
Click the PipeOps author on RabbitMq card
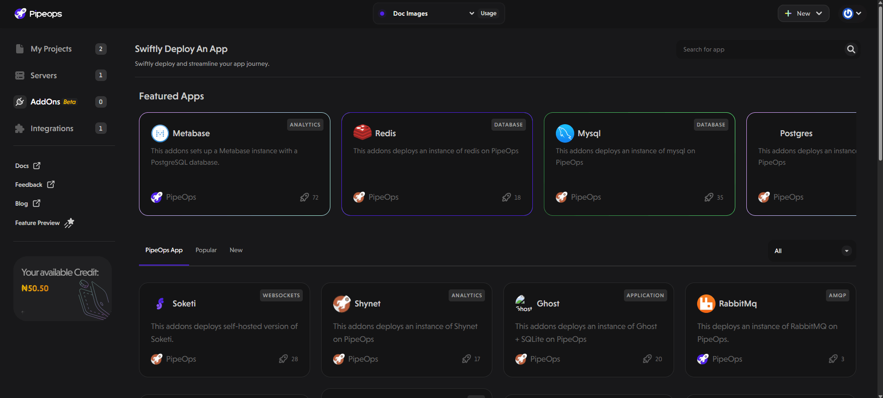point(720,359)
